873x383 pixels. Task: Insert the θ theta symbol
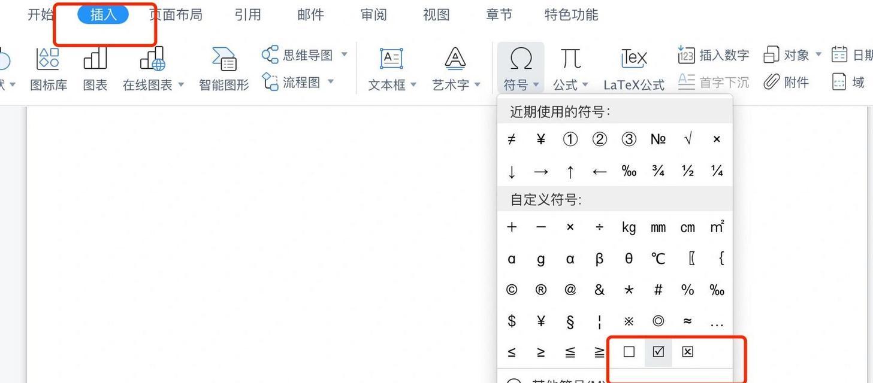coord(629,259)
